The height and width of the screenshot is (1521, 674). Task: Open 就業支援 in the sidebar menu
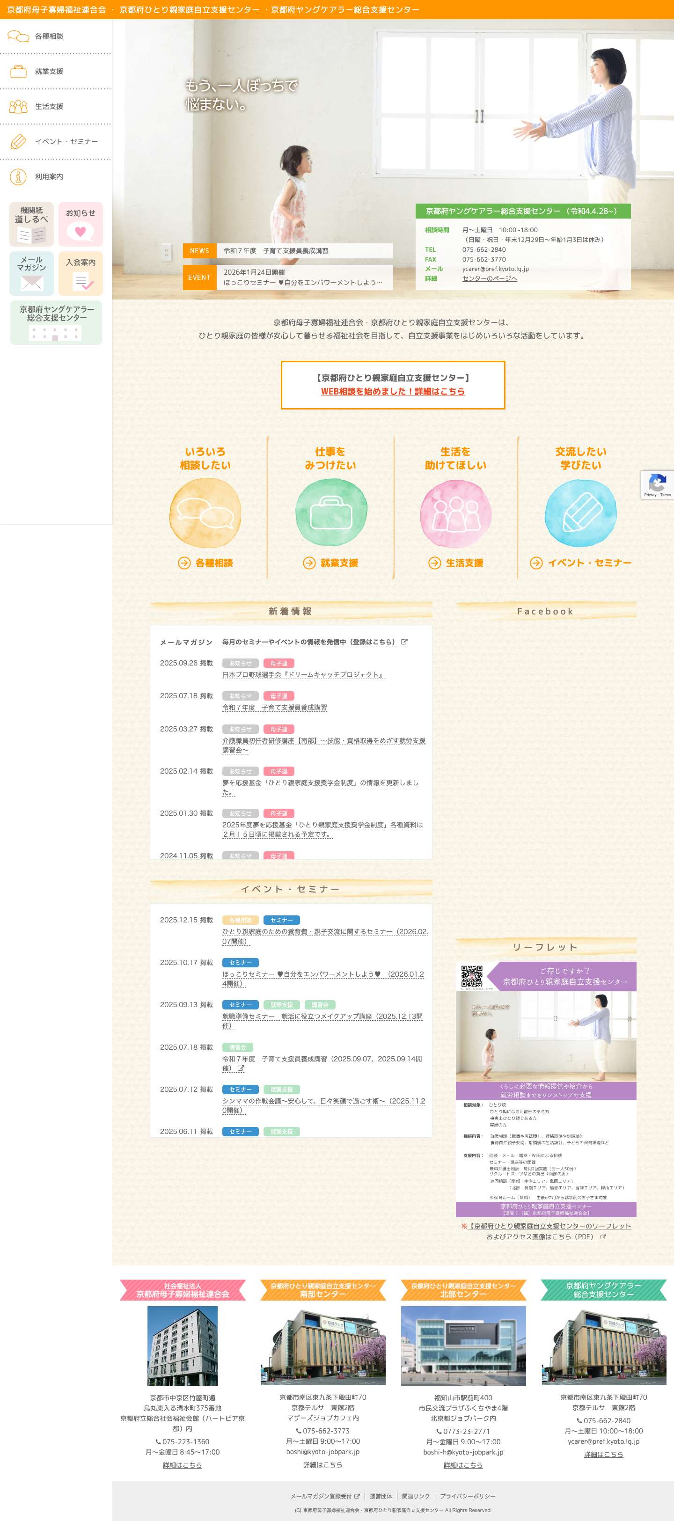click(49, 72)
